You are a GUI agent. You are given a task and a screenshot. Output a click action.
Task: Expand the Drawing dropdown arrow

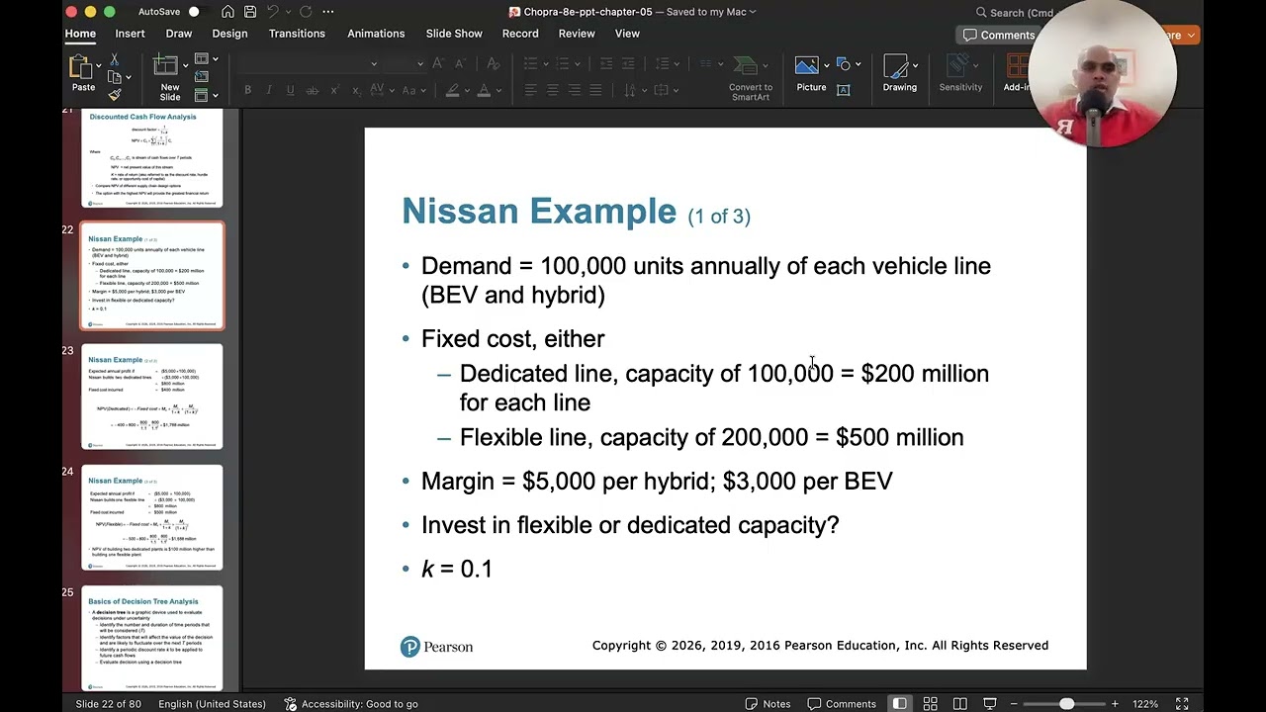click(915, 65)
